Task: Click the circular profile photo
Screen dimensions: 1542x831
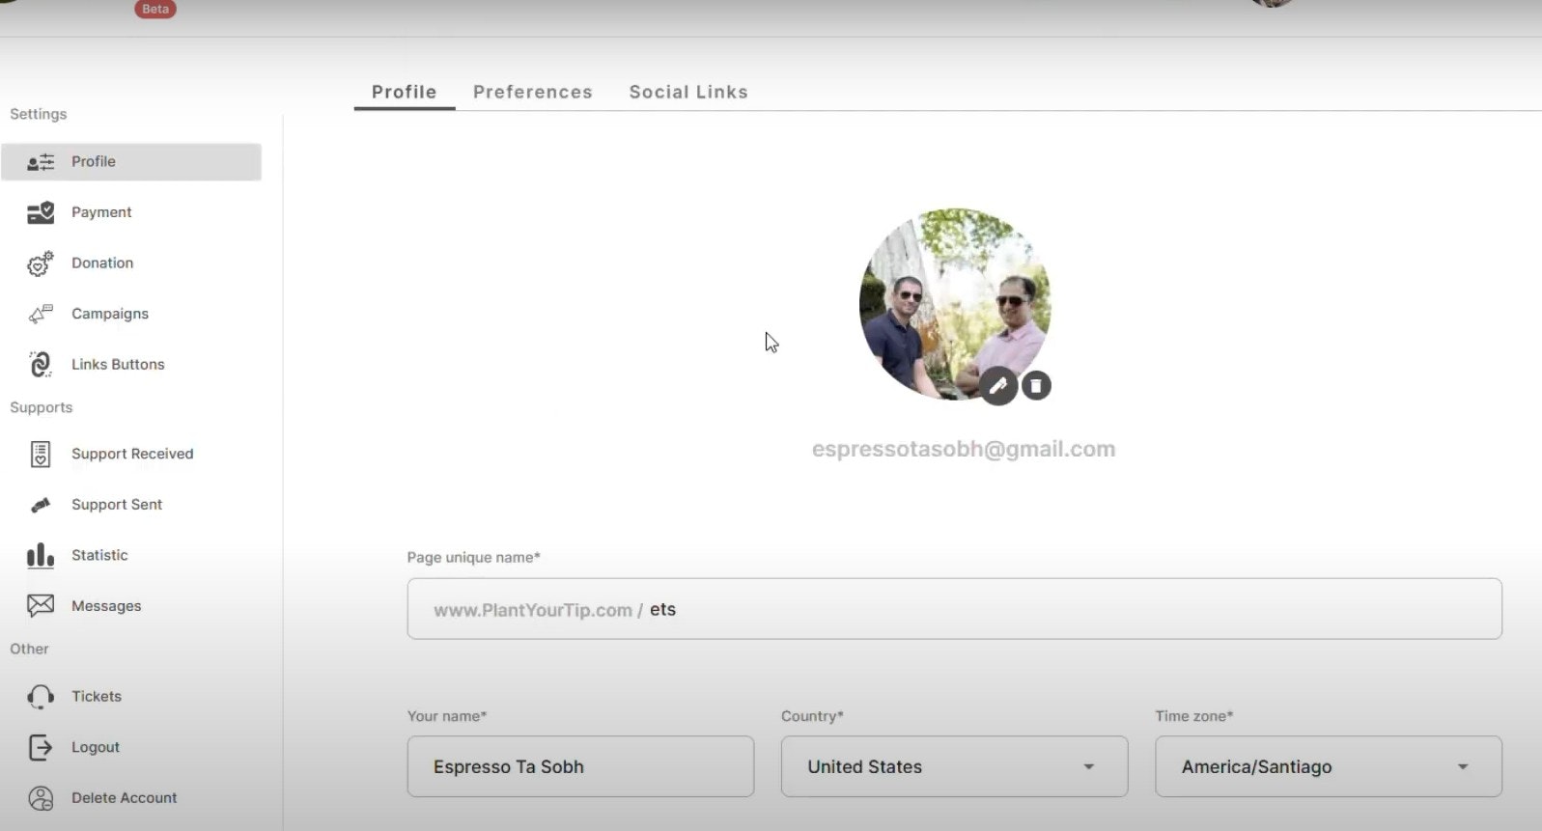Action: click(x=955, y=304)
